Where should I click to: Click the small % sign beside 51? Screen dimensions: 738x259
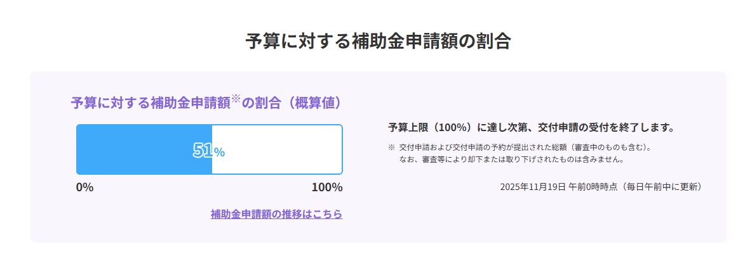pos(219,153)
